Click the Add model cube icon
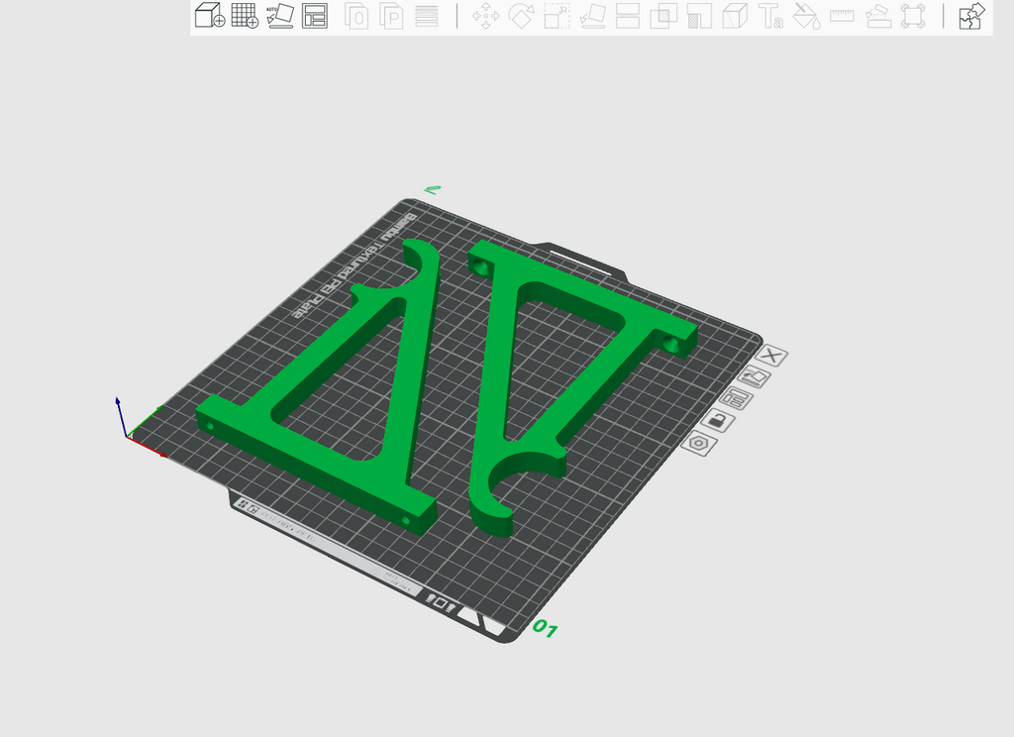Screen dimensions: 1014x737 (210, 15)
